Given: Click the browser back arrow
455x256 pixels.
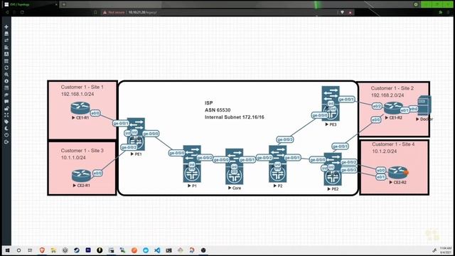Looking at the screenshot, I should (7, 13).
